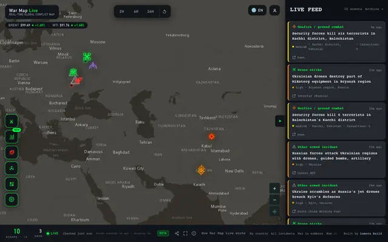This screenshot has height=242, width=388.
Task: Select the 24H time range
Action: [150, 11]
